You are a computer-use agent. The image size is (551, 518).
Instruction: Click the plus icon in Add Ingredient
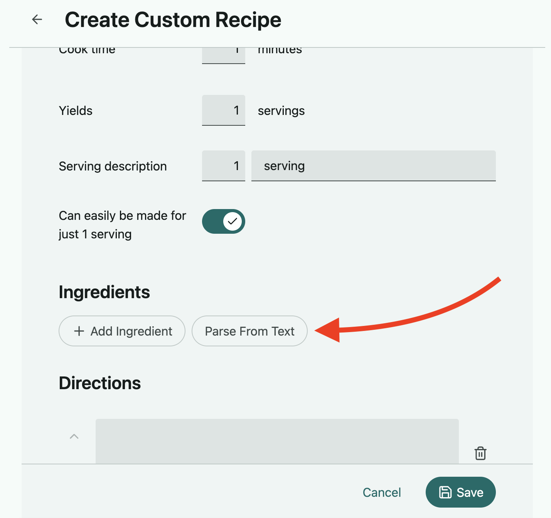[79, 331]
